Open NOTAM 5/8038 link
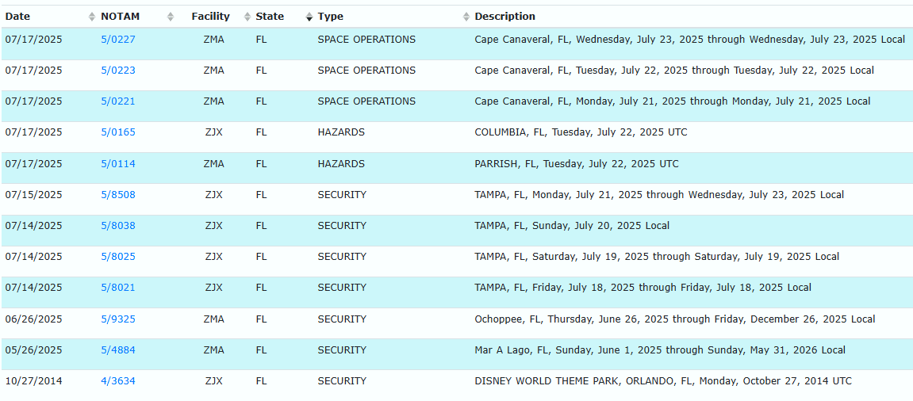This screenshot has height=401, width=913. coord(118,226)
